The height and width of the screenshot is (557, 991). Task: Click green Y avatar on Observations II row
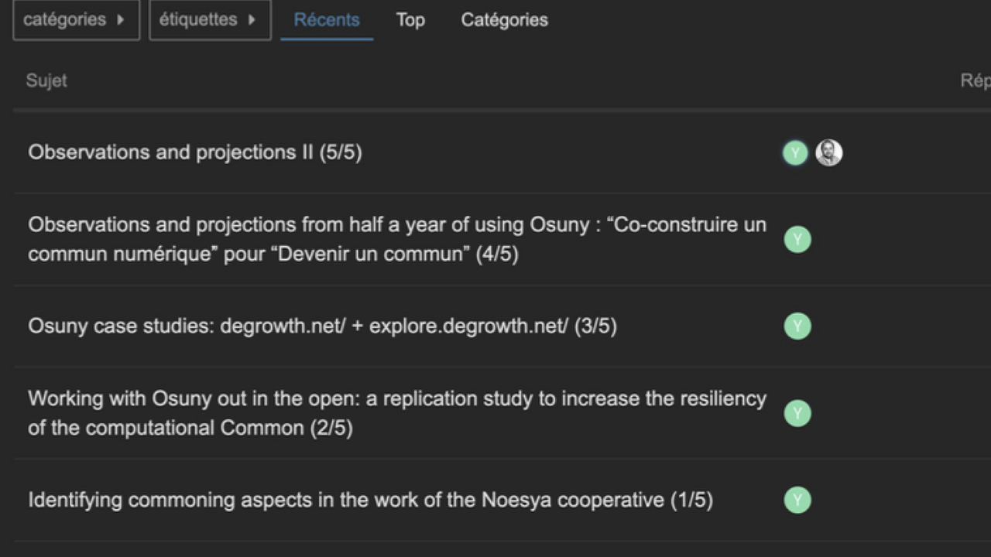tap(795, 152)
